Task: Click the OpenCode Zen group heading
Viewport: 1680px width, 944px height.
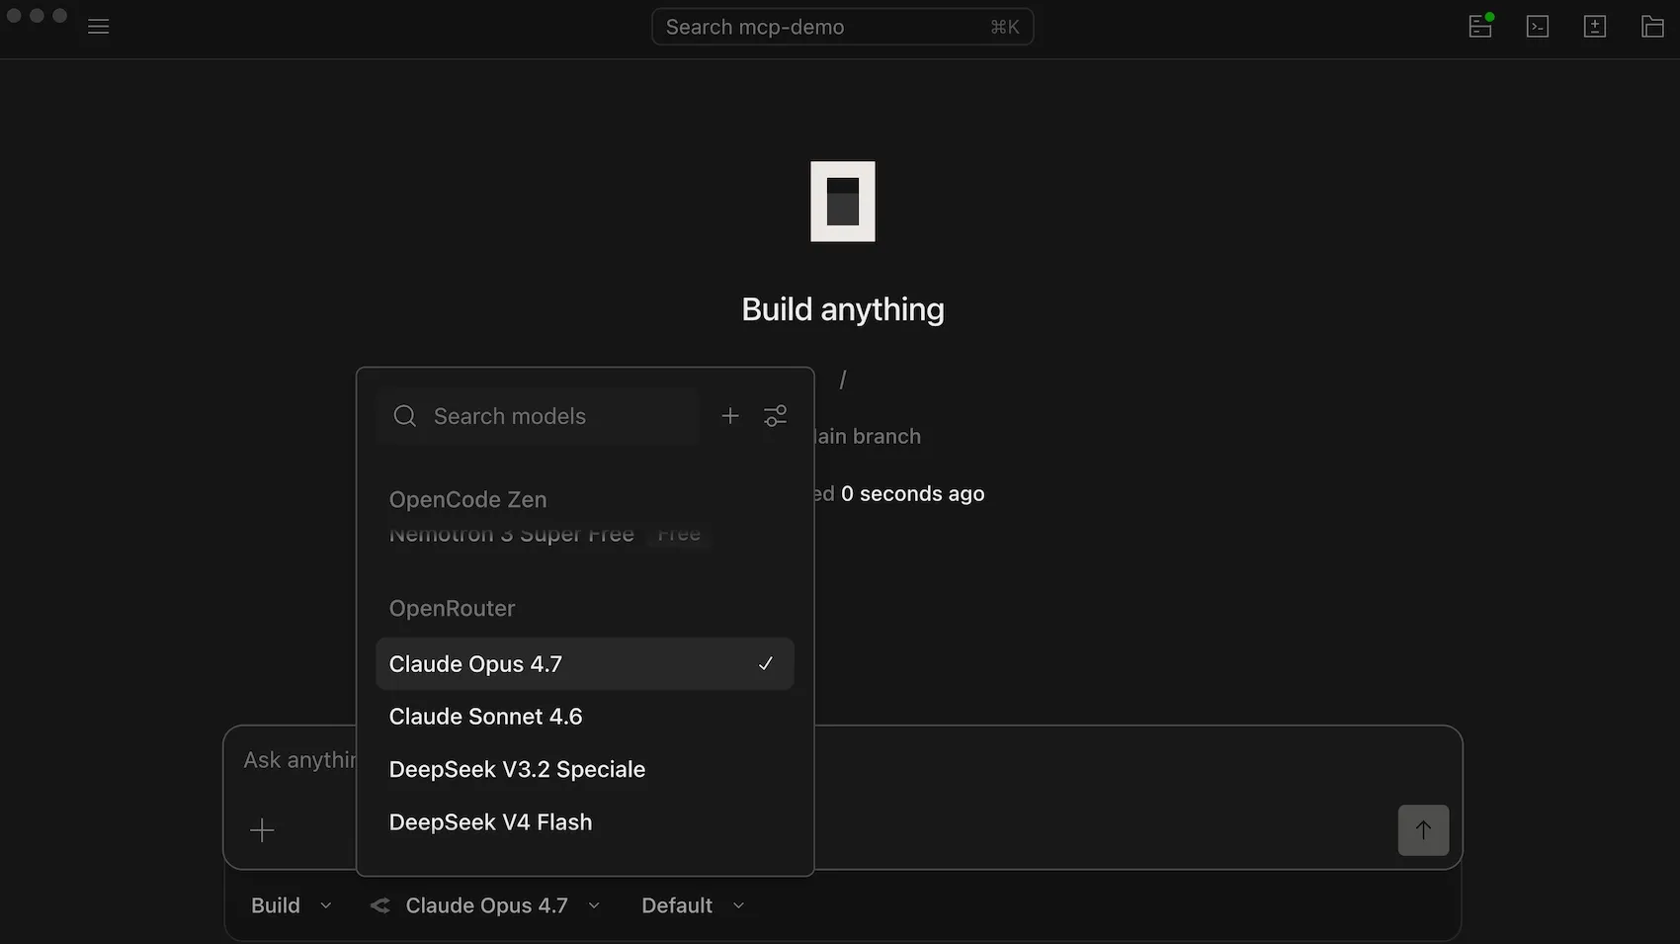Action: pyautogui.click(x=467, y=500)
